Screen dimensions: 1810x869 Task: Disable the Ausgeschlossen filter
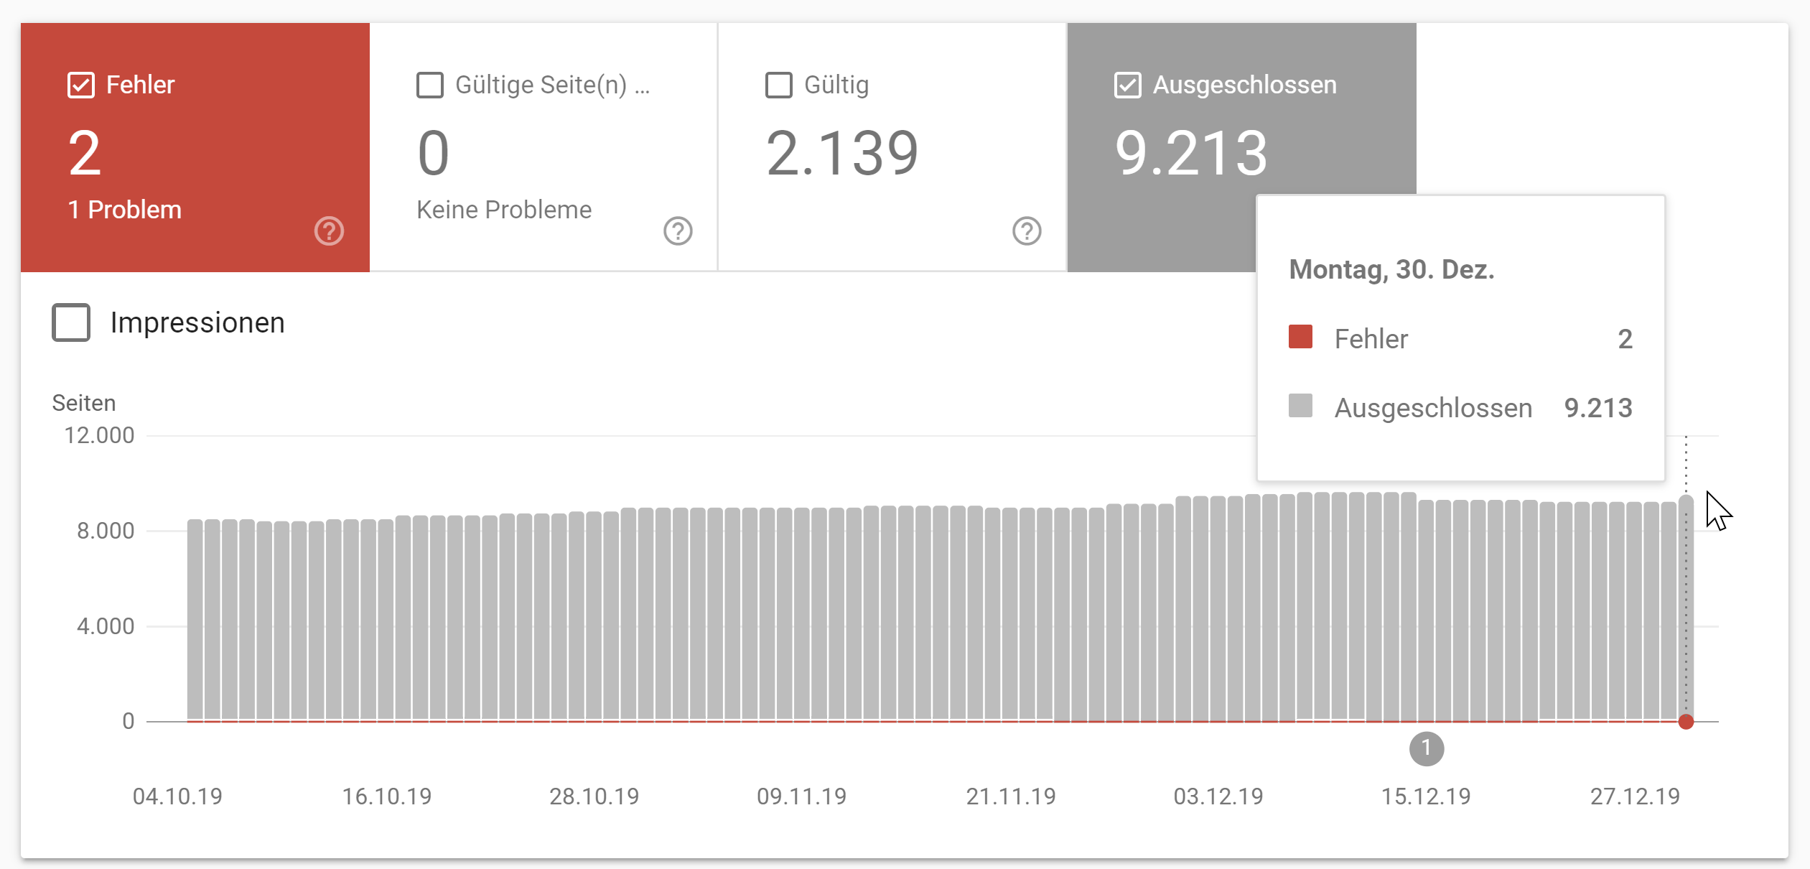tap(1126, 84)
